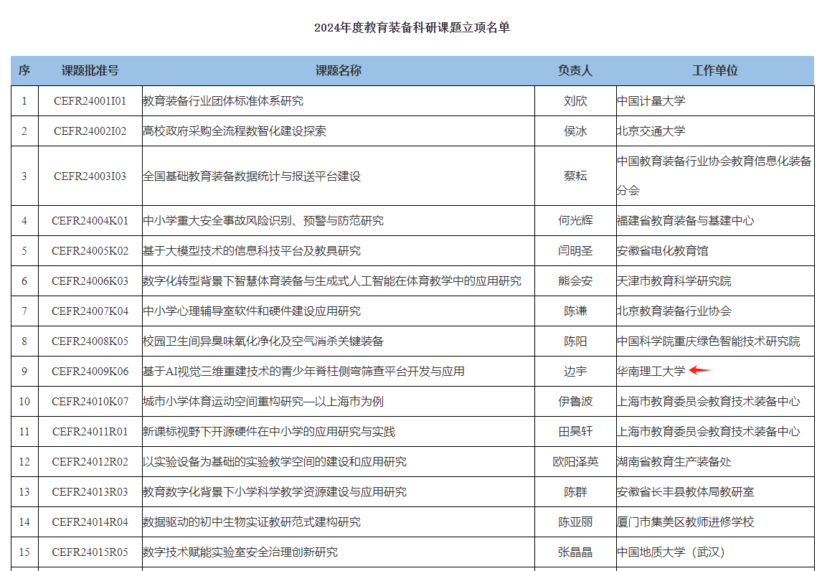Select the name 侯冰 in 负责人 column
This screenshot has width=822, height=571.
(575, 131)
